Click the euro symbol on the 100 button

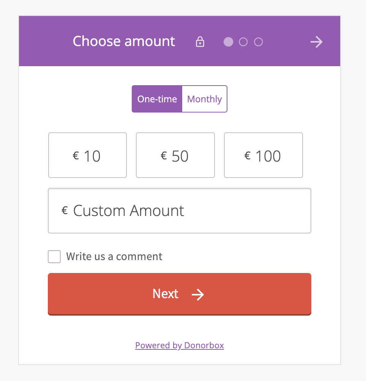[248, 156]
